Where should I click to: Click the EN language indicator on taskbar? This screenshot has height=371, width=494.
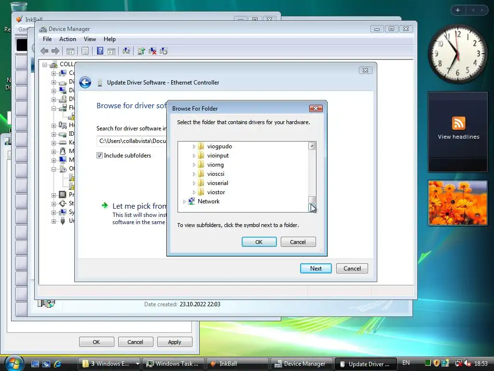coord(406,363)
